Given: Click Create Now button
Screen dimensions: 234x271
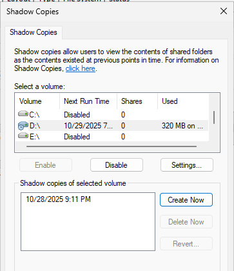Looking at the screenshot, I should click(x=186, y=200).
